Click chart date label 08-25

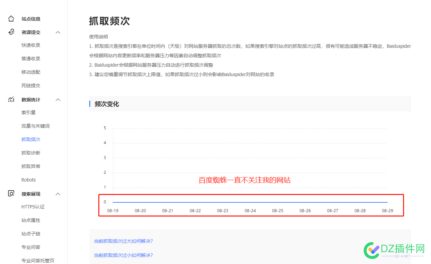[277, 211]
